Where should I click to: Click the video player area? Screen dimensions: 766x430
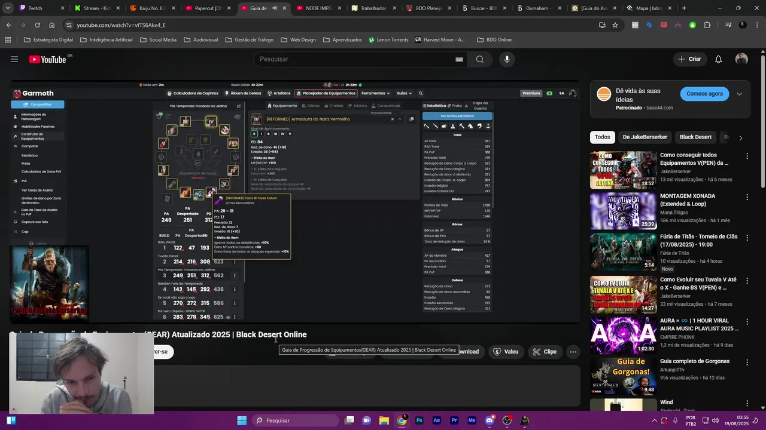click(x=294, y=202)
